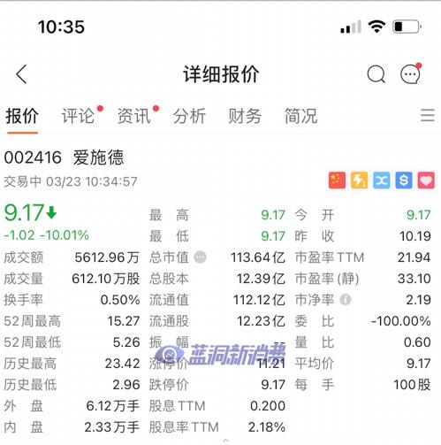Tap 52周最高 value 15.27
The width and height of the screenshot is (441, 445).
click(124, 321)
